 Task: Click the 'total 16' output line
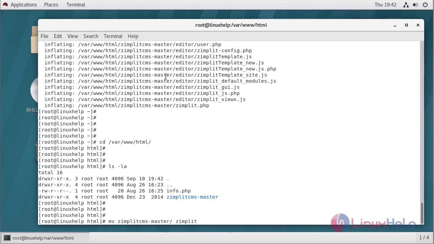[x=51, y=172]
